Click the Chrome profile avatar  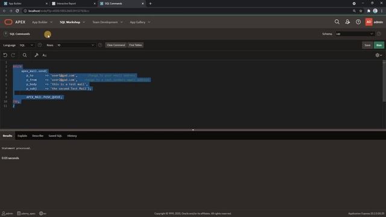(x=375, y=11)
